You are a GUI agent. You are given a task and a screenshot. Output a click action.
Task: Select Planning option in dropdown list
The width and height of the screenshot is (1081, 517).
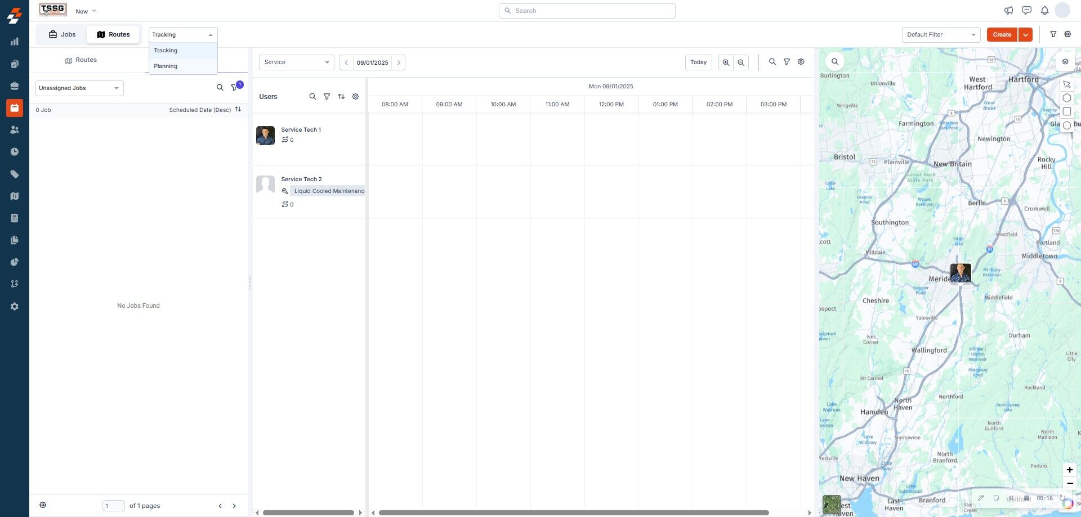[183, 66]
